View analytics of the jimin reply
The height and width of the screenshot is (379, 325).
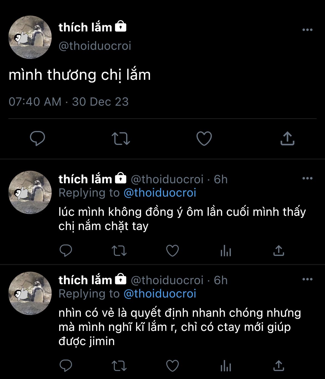(226, 366)
